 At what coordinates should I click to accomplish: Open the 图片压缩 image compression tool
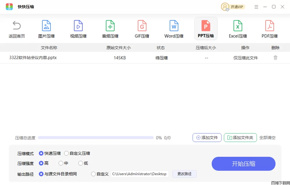(46, 29)
